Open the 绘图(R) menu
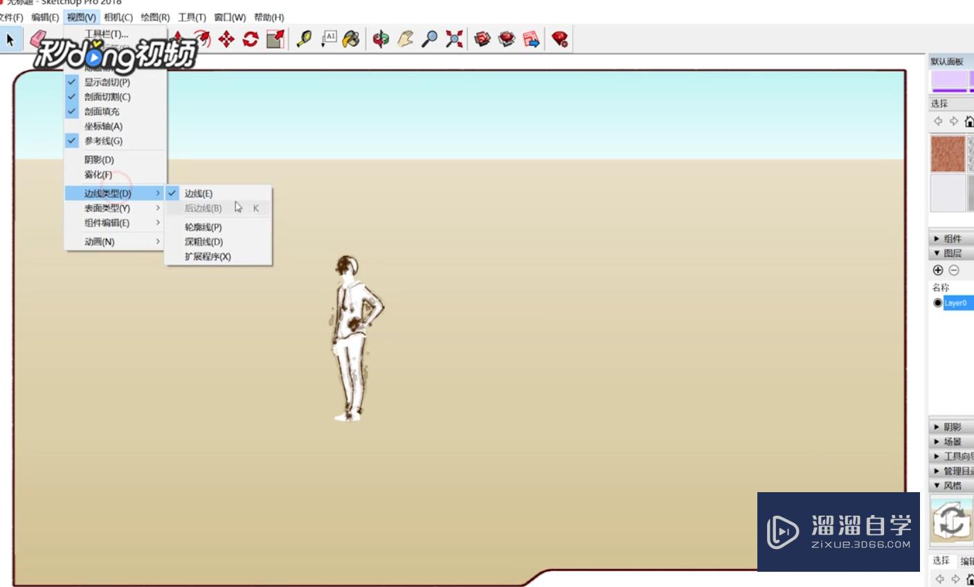974x587 pixels. pos(155,17)
